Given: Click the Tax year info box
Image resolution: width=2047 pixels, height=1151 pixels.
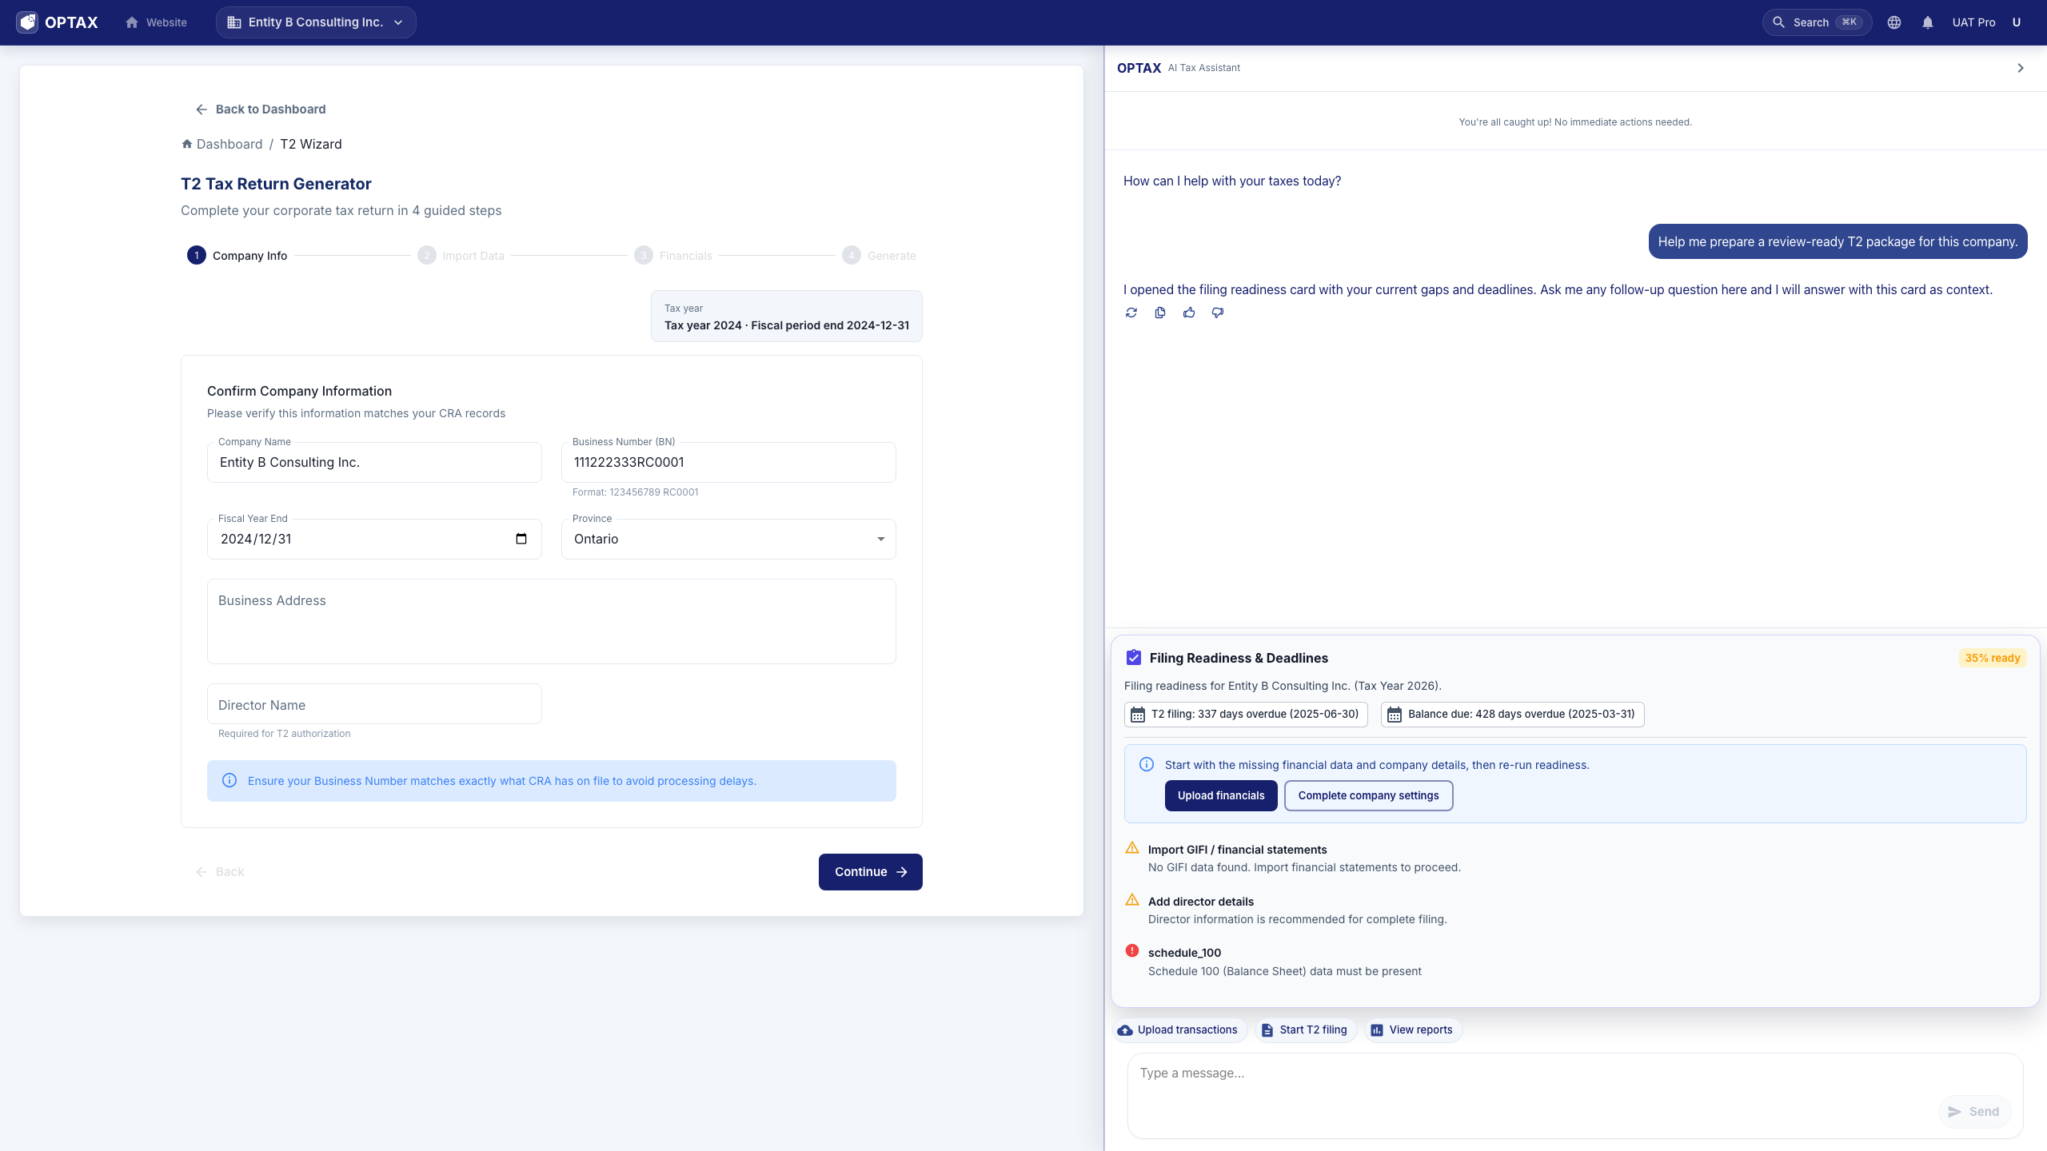Looking at the screenshot, I should click(x=787, y=317).
